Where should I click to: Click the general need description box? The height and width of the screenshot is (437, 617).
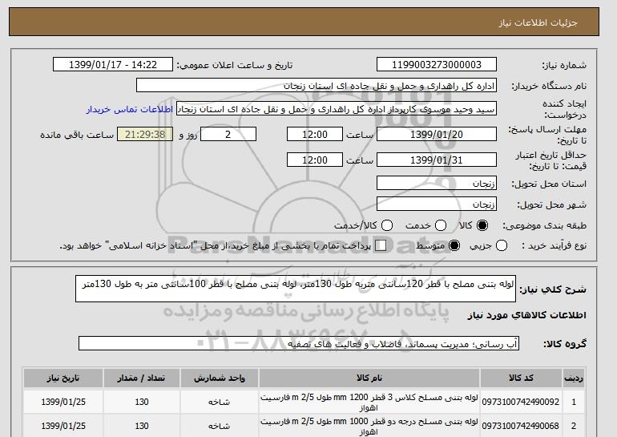pos(296,289)
